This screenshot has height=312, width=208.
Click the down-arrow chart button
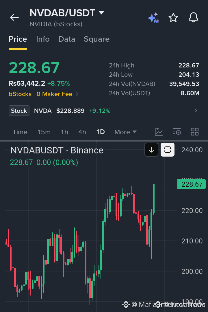click(151, 150)
